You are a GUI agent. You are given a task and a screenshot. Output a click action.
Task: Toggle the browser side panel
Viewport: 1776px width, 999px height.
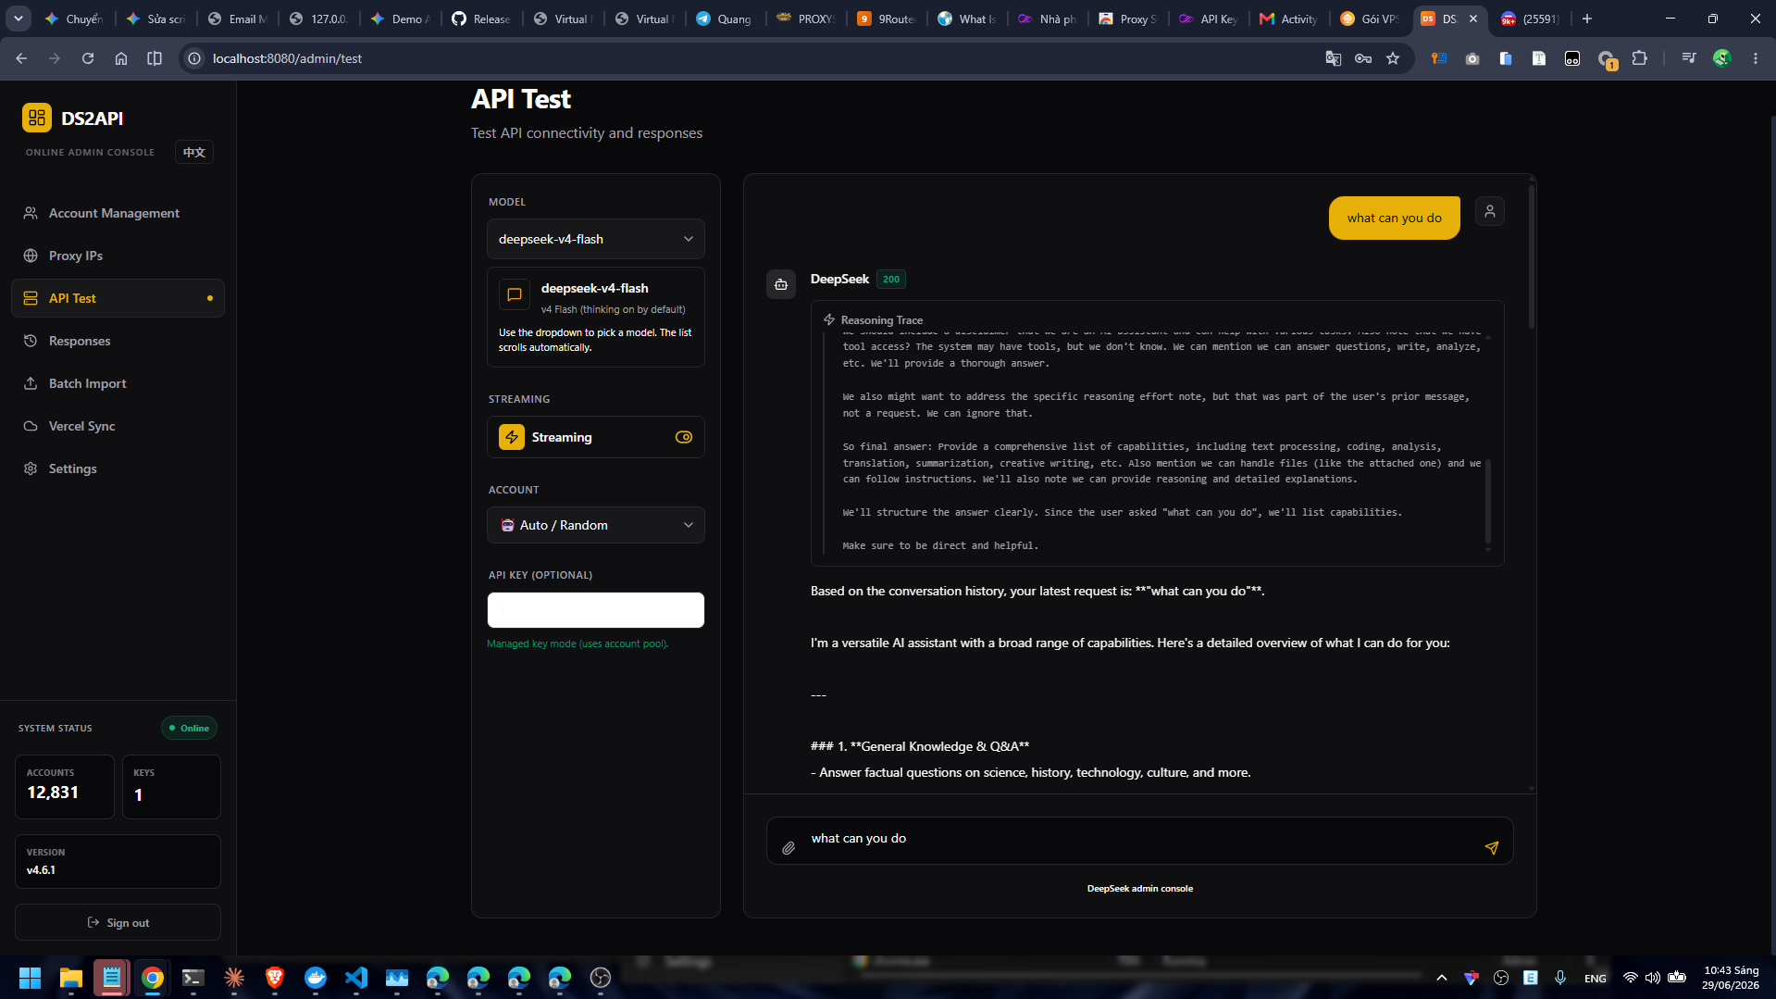155,58
